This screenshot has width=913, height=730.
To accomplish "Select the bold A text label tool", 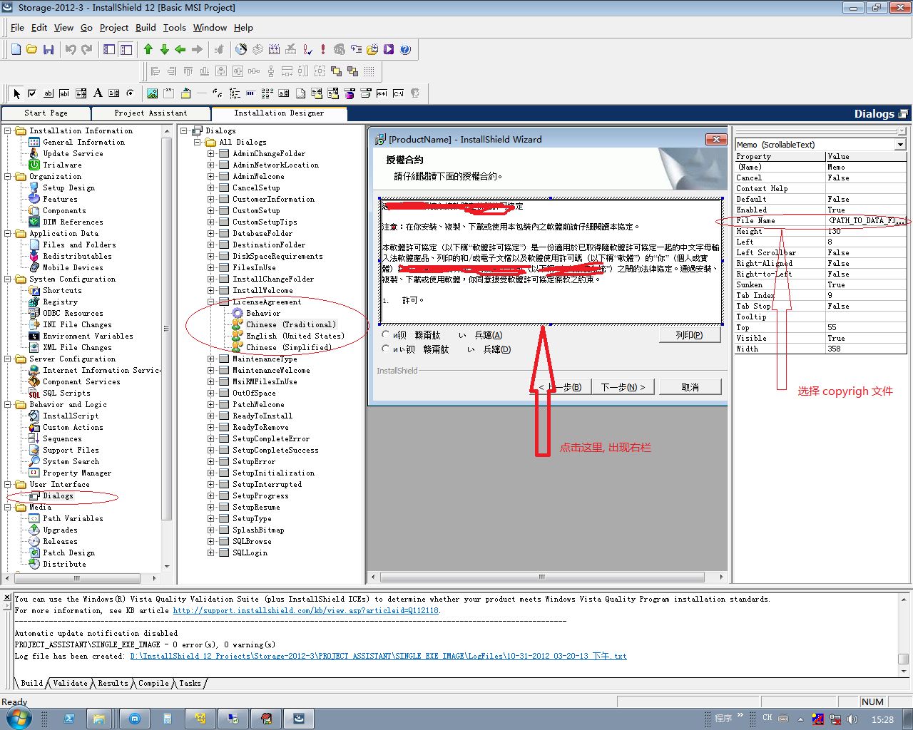I will [x=98, y=93].
